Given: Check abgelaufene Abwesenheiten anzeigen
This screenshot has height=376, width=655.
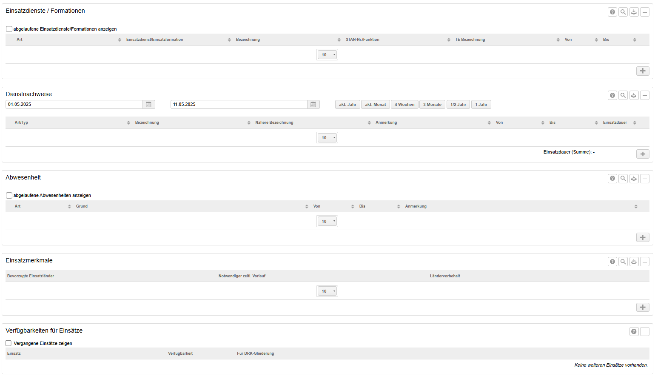Looking at the screenshot, I should point(9,196).
